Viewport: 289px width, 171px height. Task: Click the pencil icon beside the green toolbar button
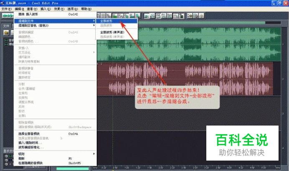click(121, 16)
